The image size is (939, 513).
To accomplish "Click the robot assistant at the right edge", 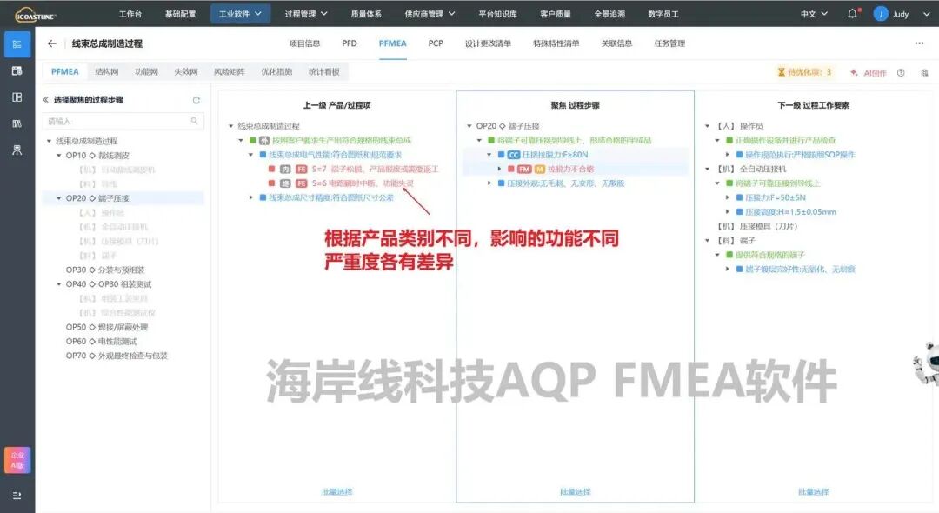I will (x=927, y=363).
